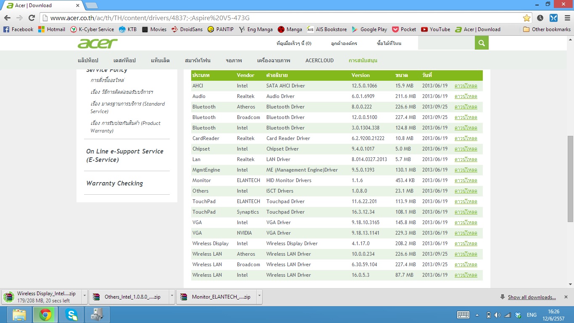Expand the Others_Intel download options arrow
The height and width of the screenshot is (323, 574).
[x=172, y=297]
